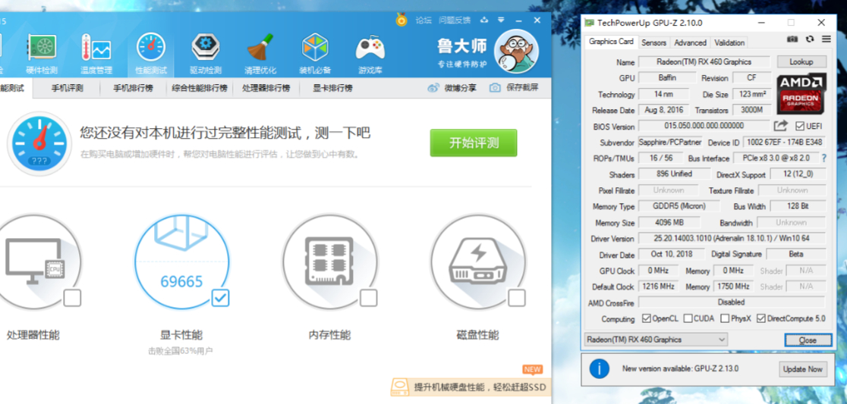The height and width of the screenshot is (404, 847).
Task: Open the 驱动检测 driver detection icon
Action: point(205,48)
